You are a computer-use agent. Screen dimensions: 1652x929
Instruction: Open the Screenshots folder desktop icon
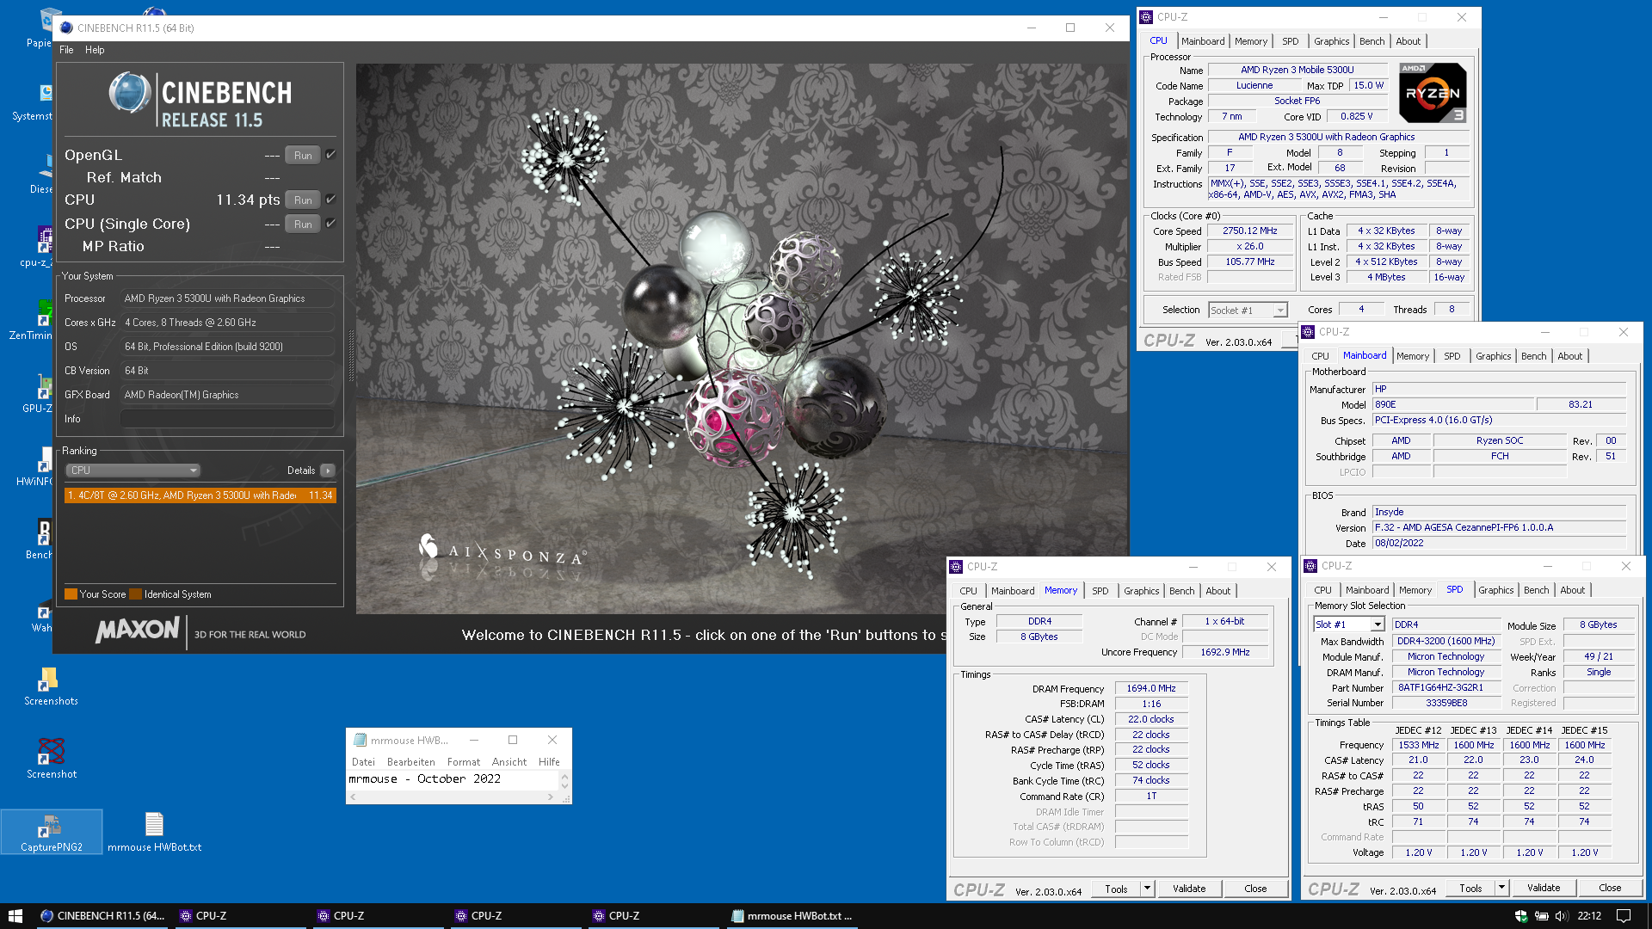(x=50, y=686)
